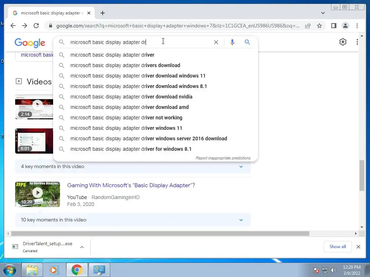The width and height of the screenshot is (370, 277).
Task: Open 'Gaming With Microsoft's Basic Display Adapter' link
Action: (x=131, y=185)
